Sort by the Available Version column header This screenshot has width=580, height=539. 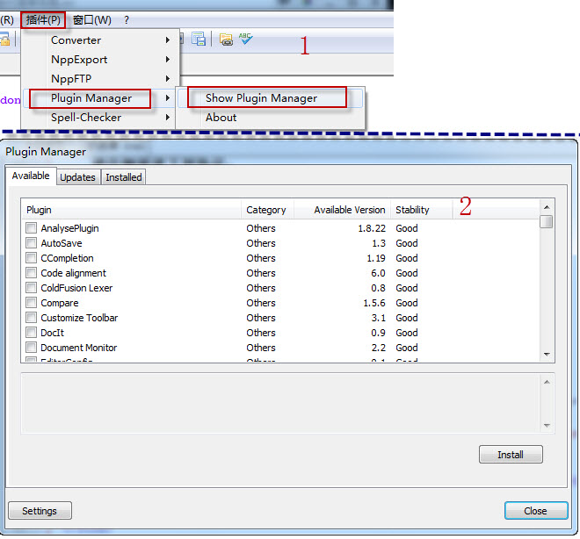coord(342,210)
